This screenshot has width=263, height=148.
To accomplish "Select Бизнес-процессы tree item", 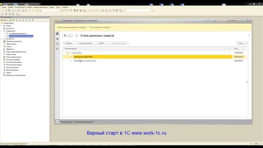I will [12, 70].
